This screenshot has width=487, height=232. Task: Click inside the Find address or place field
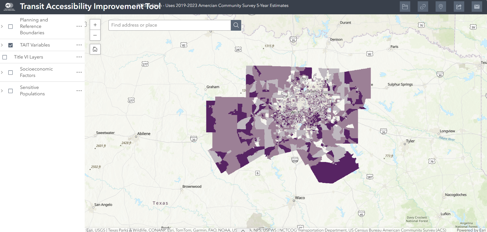(169, 25)
